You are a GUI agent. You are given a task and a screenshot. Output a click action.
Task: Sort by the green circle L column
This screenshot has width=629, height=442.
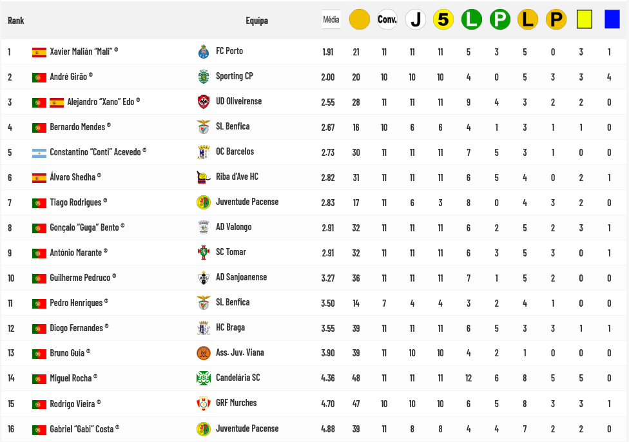tap(471, 19)
